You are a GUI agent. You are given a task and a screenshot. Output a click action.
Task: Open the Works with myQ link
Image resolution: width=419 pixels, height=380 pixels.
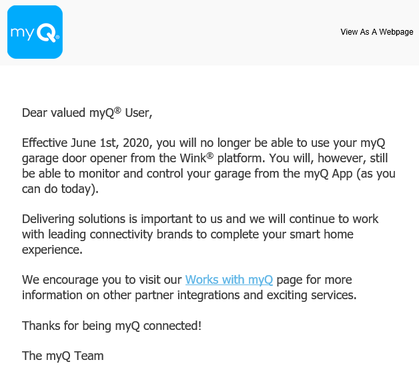[229, 280]
